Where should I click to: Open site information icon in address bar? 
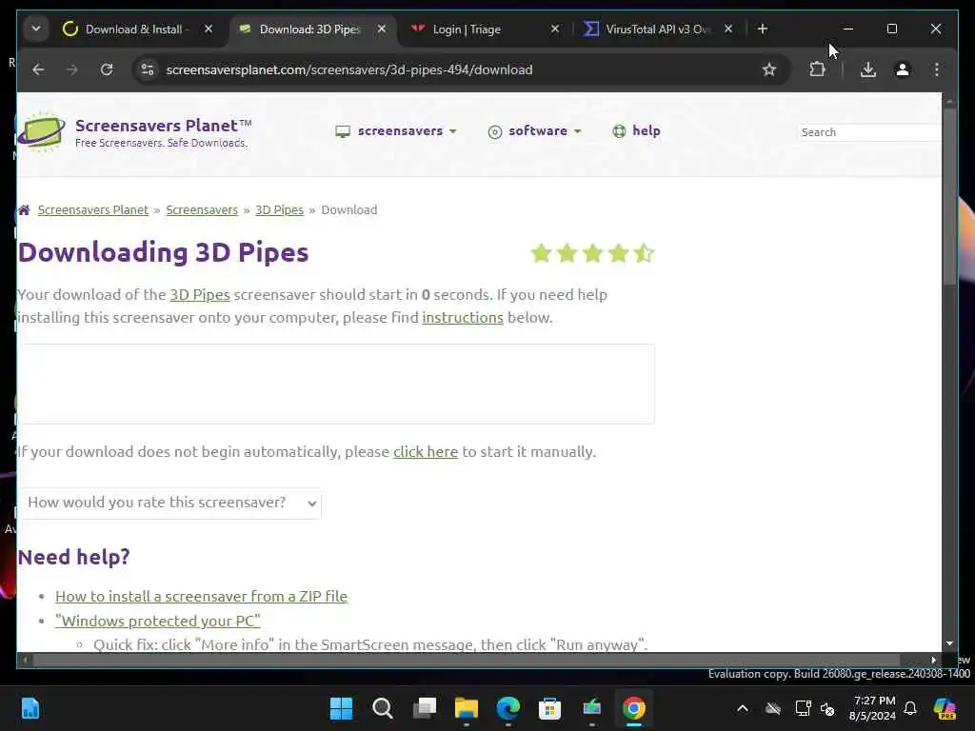(148, 69)
